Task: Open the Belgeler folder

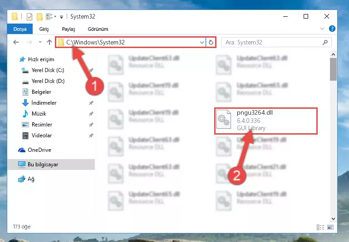Action: coord(41,92)
